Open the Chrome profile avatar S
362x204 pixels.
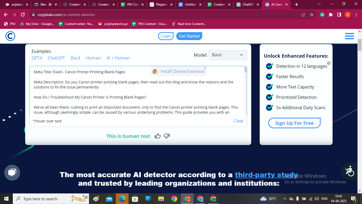pos(348,15)
